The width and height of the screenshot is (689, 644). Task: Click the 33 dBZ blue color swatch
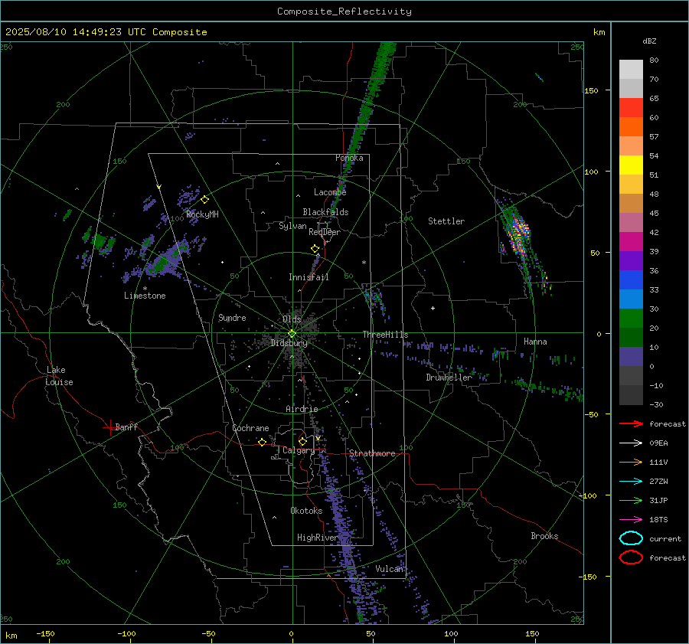[x=631, y=280]
